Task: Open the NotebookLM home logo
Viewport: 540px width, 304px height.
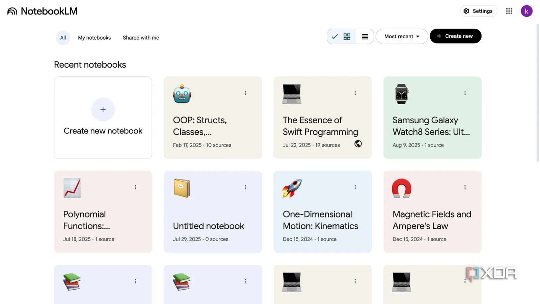Action: point(42,11)
